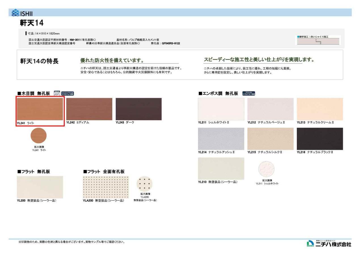This screenshot has width=363, height=256.
Task: Open the round YL211 シェルホワイト enlarged image
Action: [266, 169]
